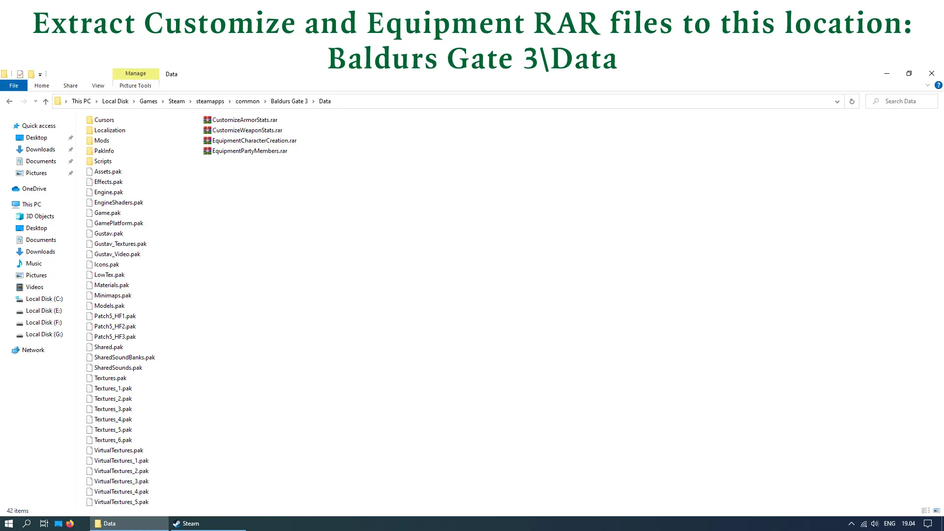Open taskbar search magnifier

[x=27, y=524]
